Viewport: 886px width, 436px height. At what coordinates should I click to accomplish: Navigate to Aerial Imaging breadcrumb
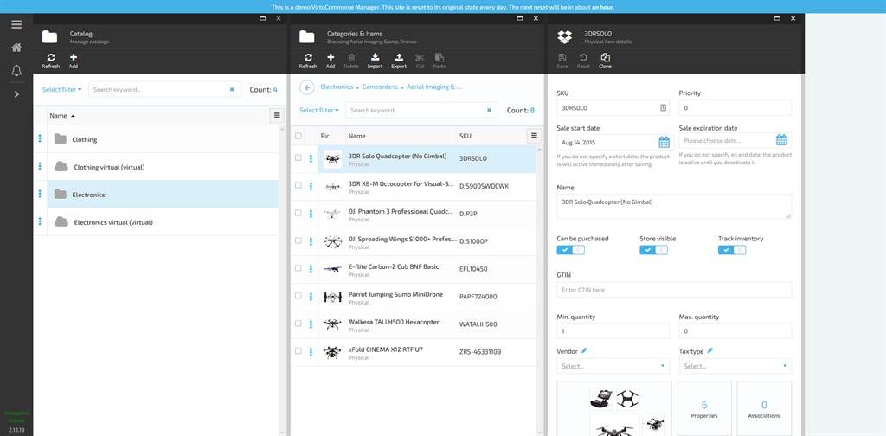click(434, 87)
